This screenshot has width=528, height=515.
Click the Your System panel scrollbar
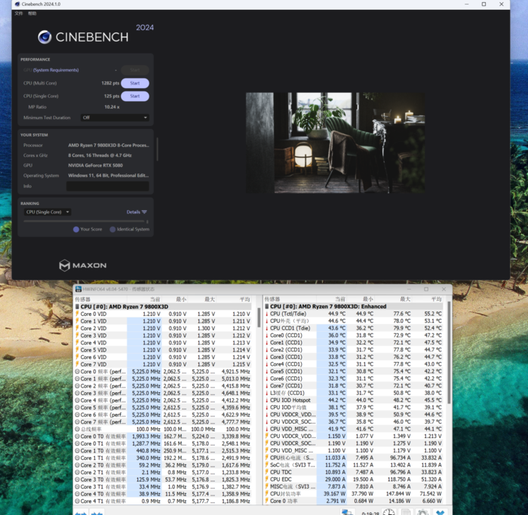(x=157, y=149)
